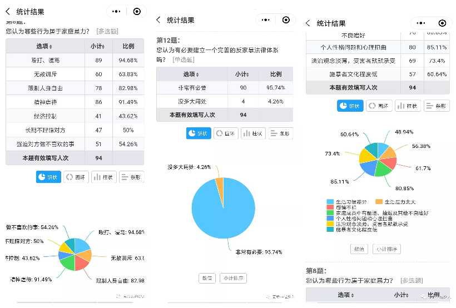The height and width of the screenshot is (308, 456).
Task: Click 小计排序 button below question 12 pie chart
Action: pyautogui.click(x=233, y=278)
